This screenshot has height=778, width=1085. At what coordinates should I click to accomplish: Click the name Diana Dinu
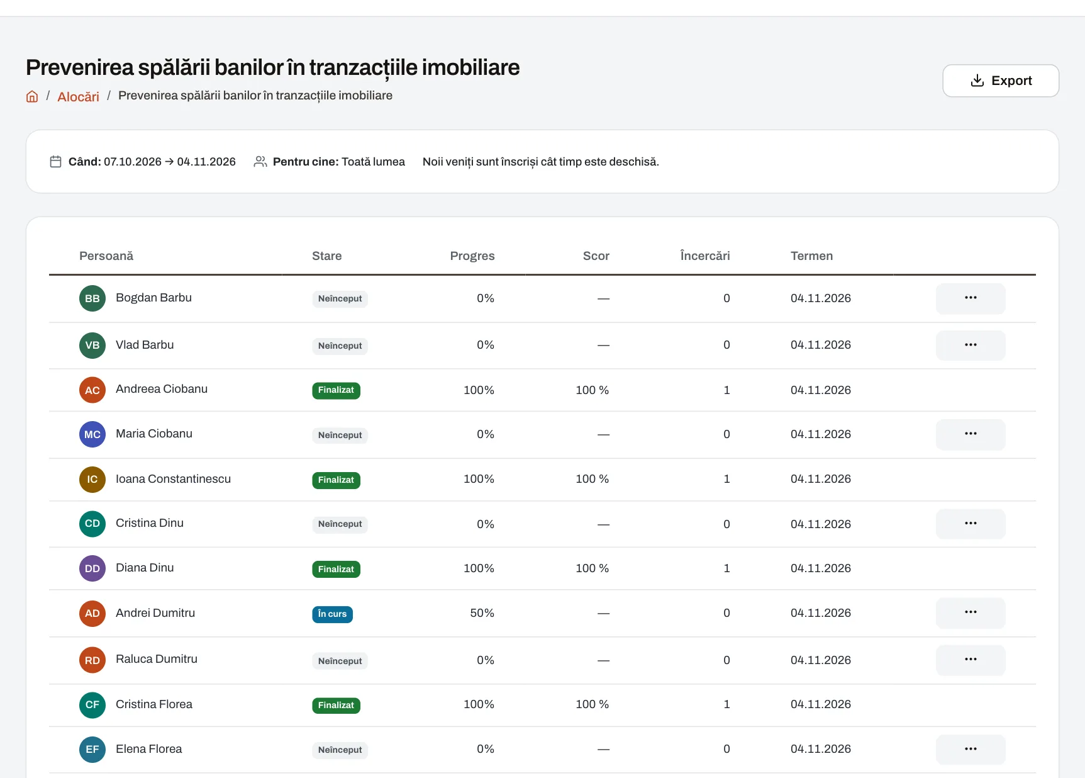pos(145,568)
